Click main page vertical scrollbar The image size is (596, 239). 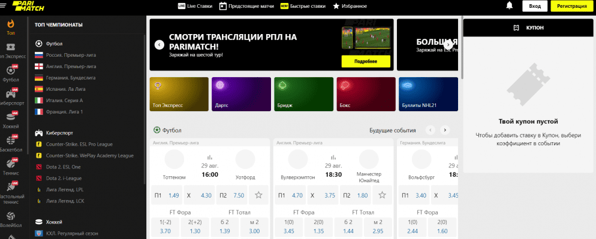pos(462,47)
